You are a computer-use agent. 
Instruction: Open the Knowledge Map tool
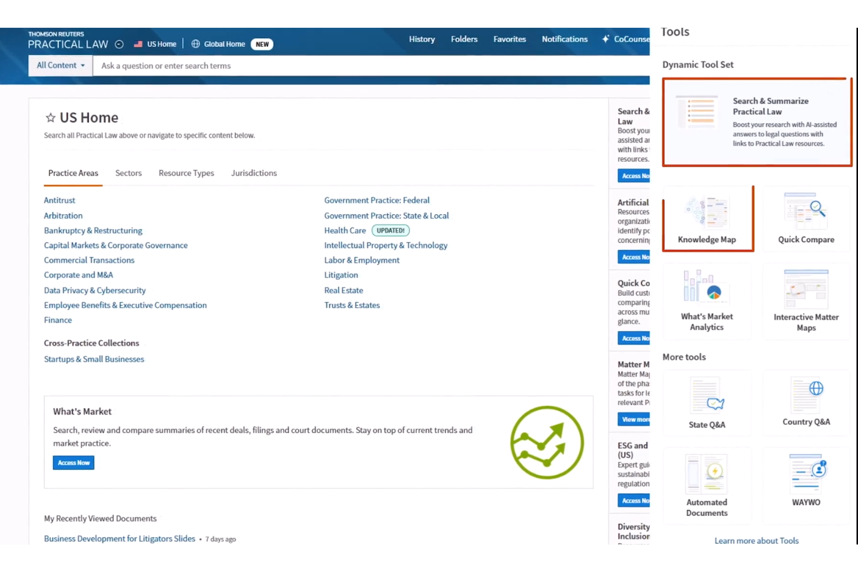(x=707, y=218)
